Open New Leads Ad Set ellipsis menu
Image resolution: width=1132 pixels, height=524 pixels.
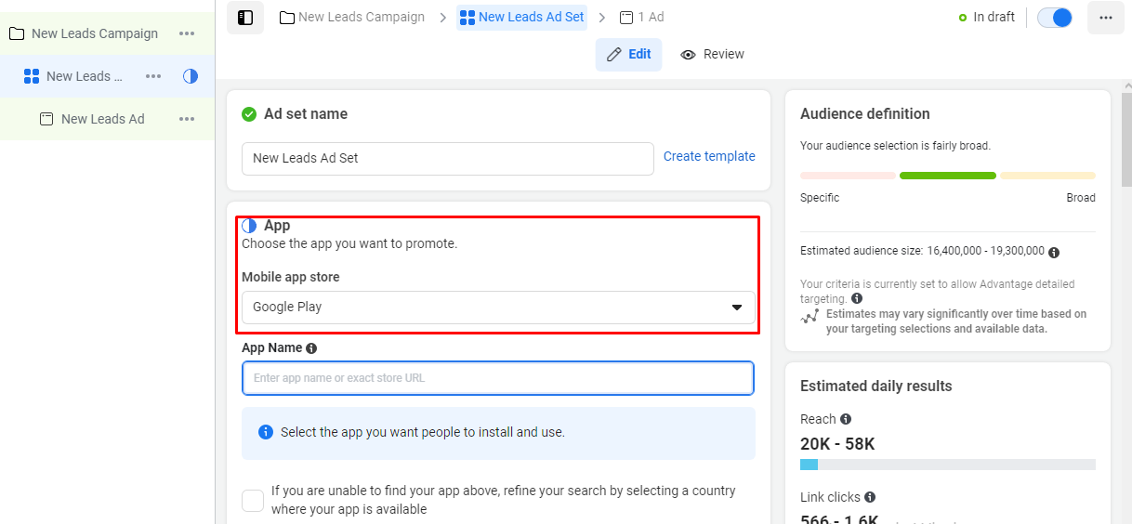(x=153, y=76)
